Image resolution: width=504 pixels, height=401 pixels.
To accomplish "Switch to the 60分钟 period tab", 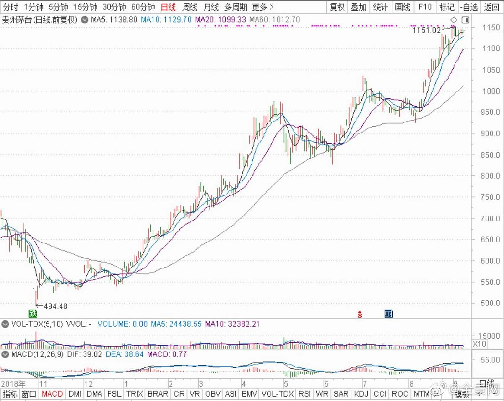I will pos(143,7).
